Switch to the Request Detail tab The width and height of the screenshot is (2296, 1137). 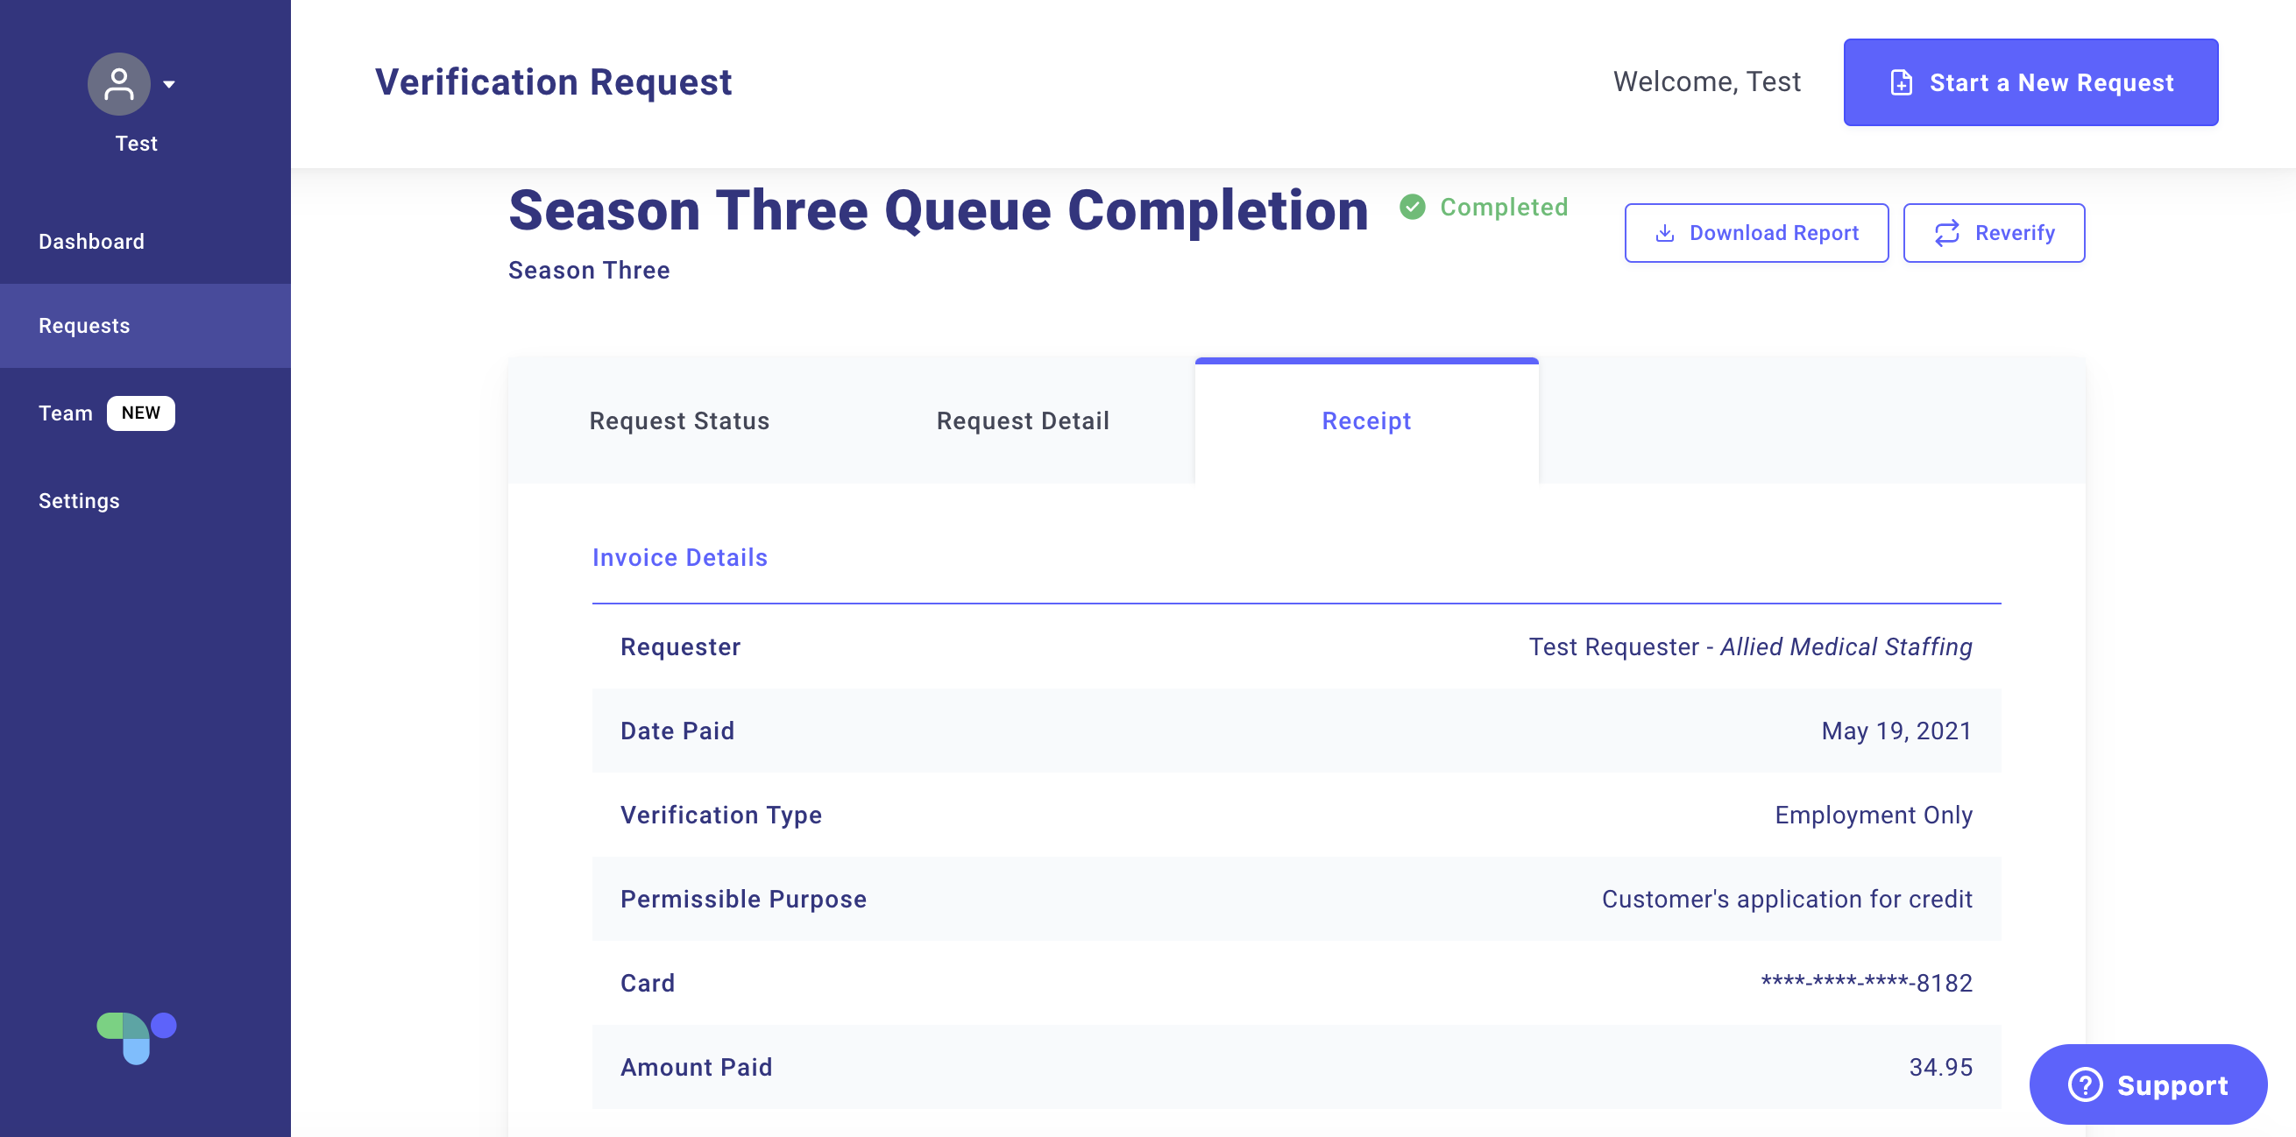pos(1023,420)
